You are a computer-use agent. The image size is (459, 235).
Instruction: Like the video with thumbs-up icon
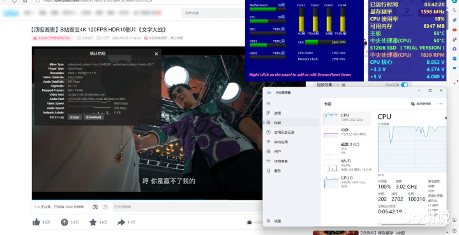[x=36, y=222]
